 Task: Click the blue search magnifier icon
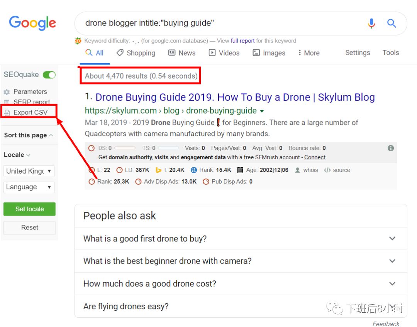point(392,23)
